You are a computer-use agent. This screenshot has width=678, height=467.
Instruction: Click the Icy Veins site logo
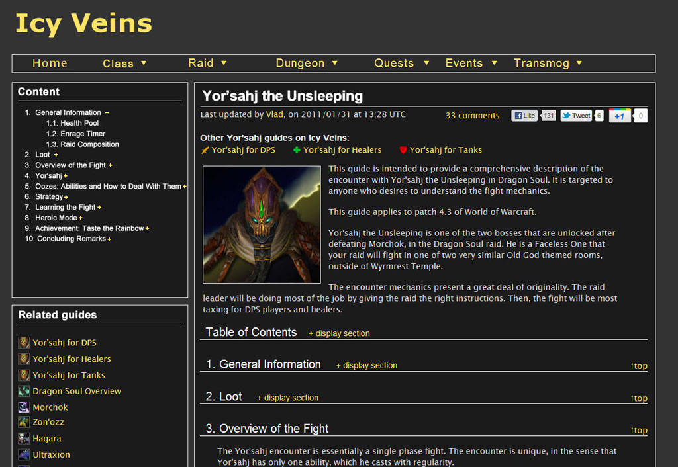coord(83,23)
